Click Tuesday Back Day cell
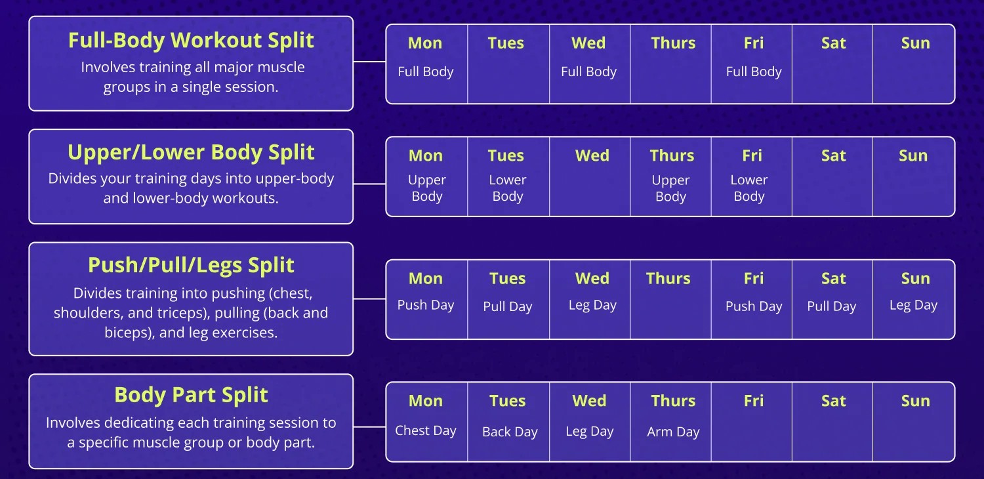This screenshot has width=984, height=479. (x=508, y=422)
